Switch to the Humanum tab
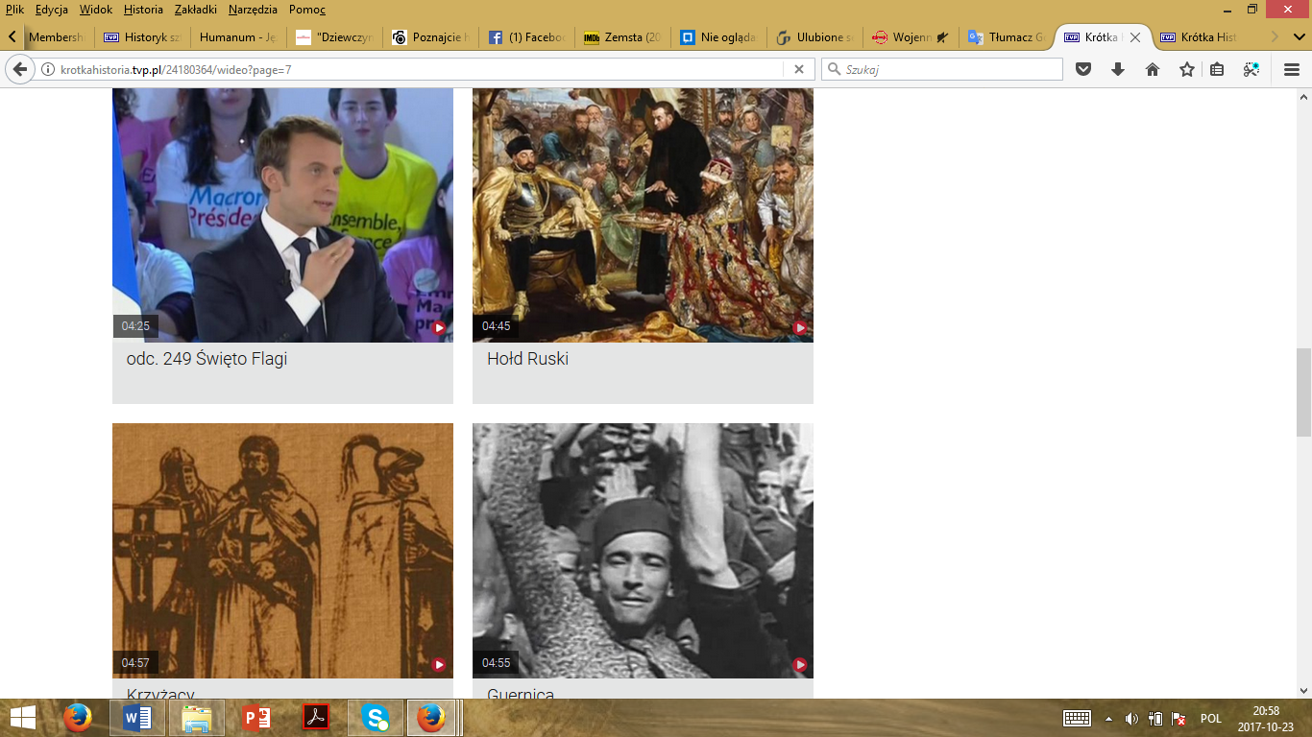Screen dimensions: 1312x737 click(x=240, y=37)
